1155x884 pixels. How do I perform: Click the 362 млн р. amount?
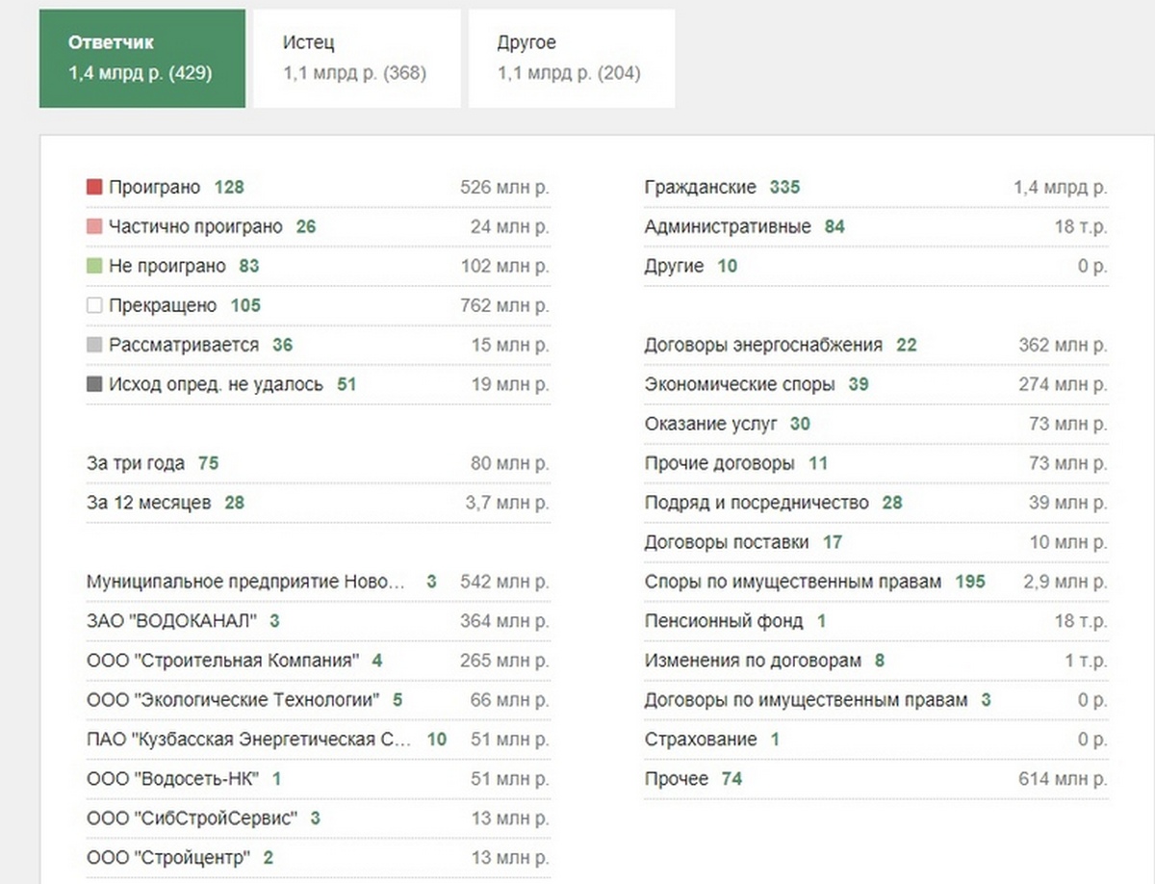pyautogui.click(x=1063, y=345)
